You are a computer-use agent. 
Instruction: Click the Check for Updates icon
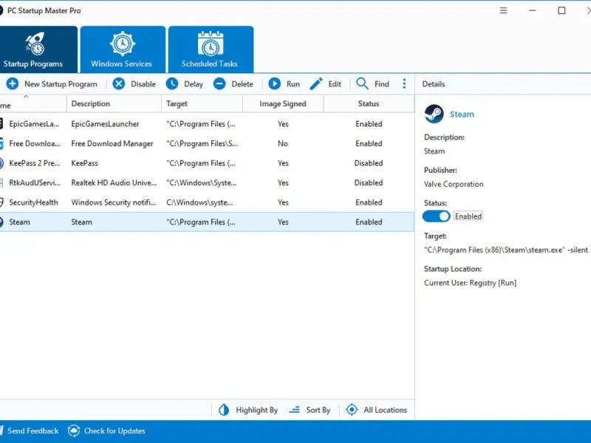point(74,430)
